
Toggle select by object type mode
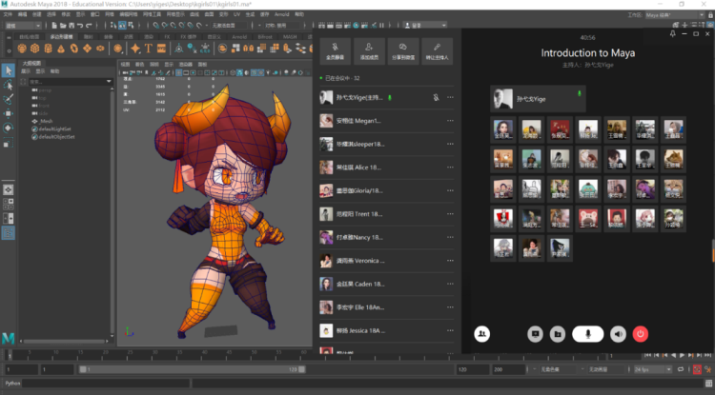click(x=122, y=26)
